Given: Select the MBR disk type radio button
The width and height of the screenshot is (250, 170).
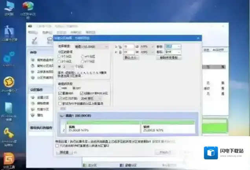Looking at the screenshot, I should [x=60, y=88].
